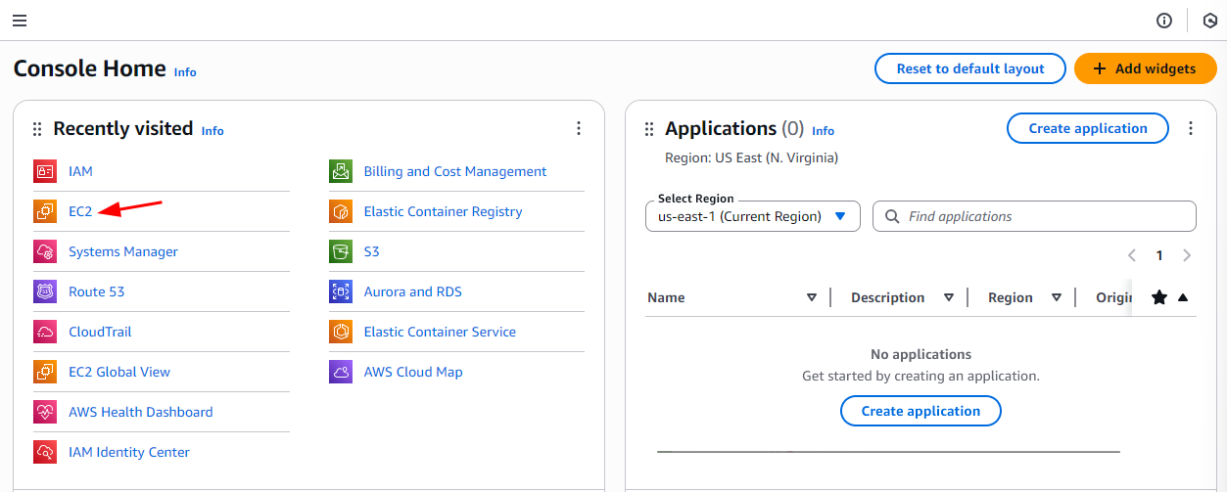Viewport: 1227px width, 492px height.
Task: Open the Select Region dropdown
Action: (x=752, y=216)
